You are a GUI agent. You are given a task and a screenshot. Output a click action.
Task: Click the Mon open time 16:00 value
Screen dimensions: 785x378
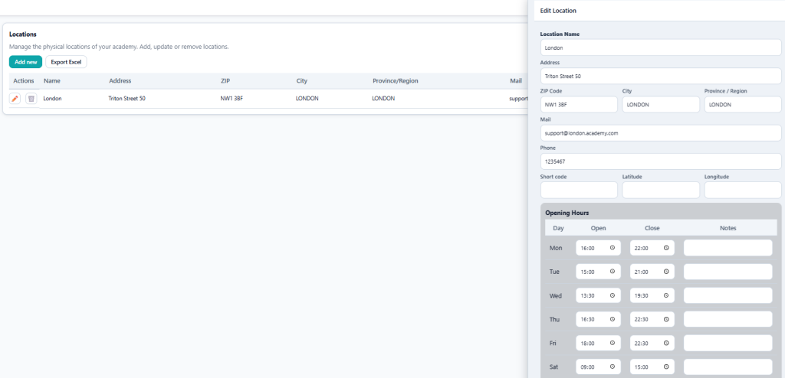587,248
